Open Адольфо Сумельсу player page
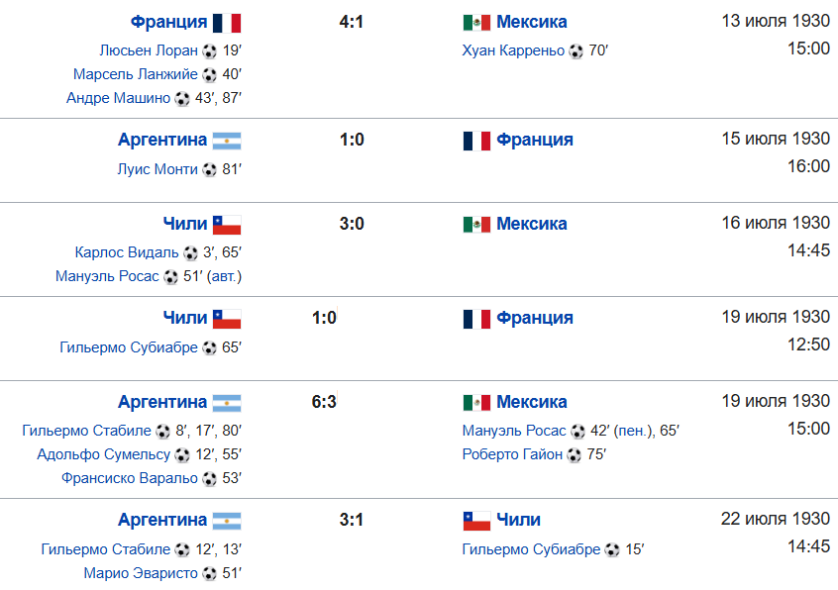 pos(104,454)
